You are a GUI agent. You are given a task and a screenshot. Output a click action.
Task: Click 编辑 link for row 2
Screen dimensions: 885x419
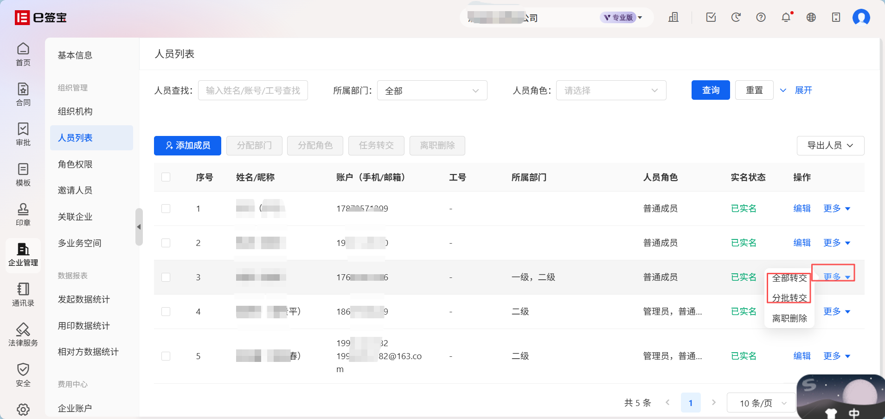802,243
